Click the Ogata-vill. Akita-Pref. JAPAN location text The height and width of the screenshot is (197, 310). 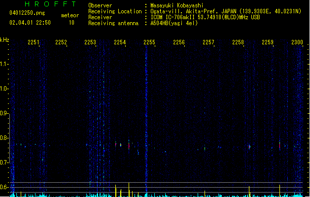click(226, 11)
